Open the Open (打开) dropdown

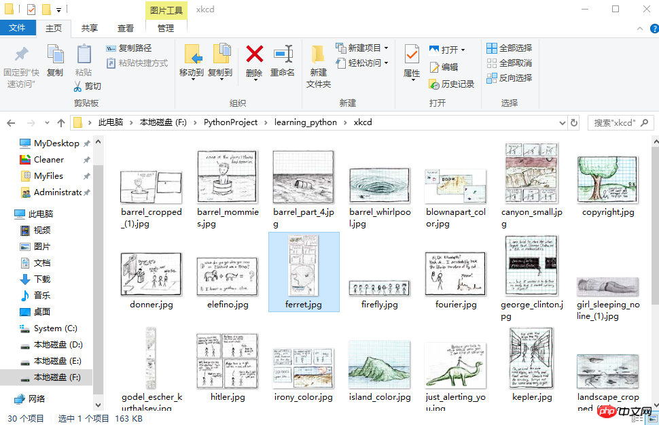463,50
